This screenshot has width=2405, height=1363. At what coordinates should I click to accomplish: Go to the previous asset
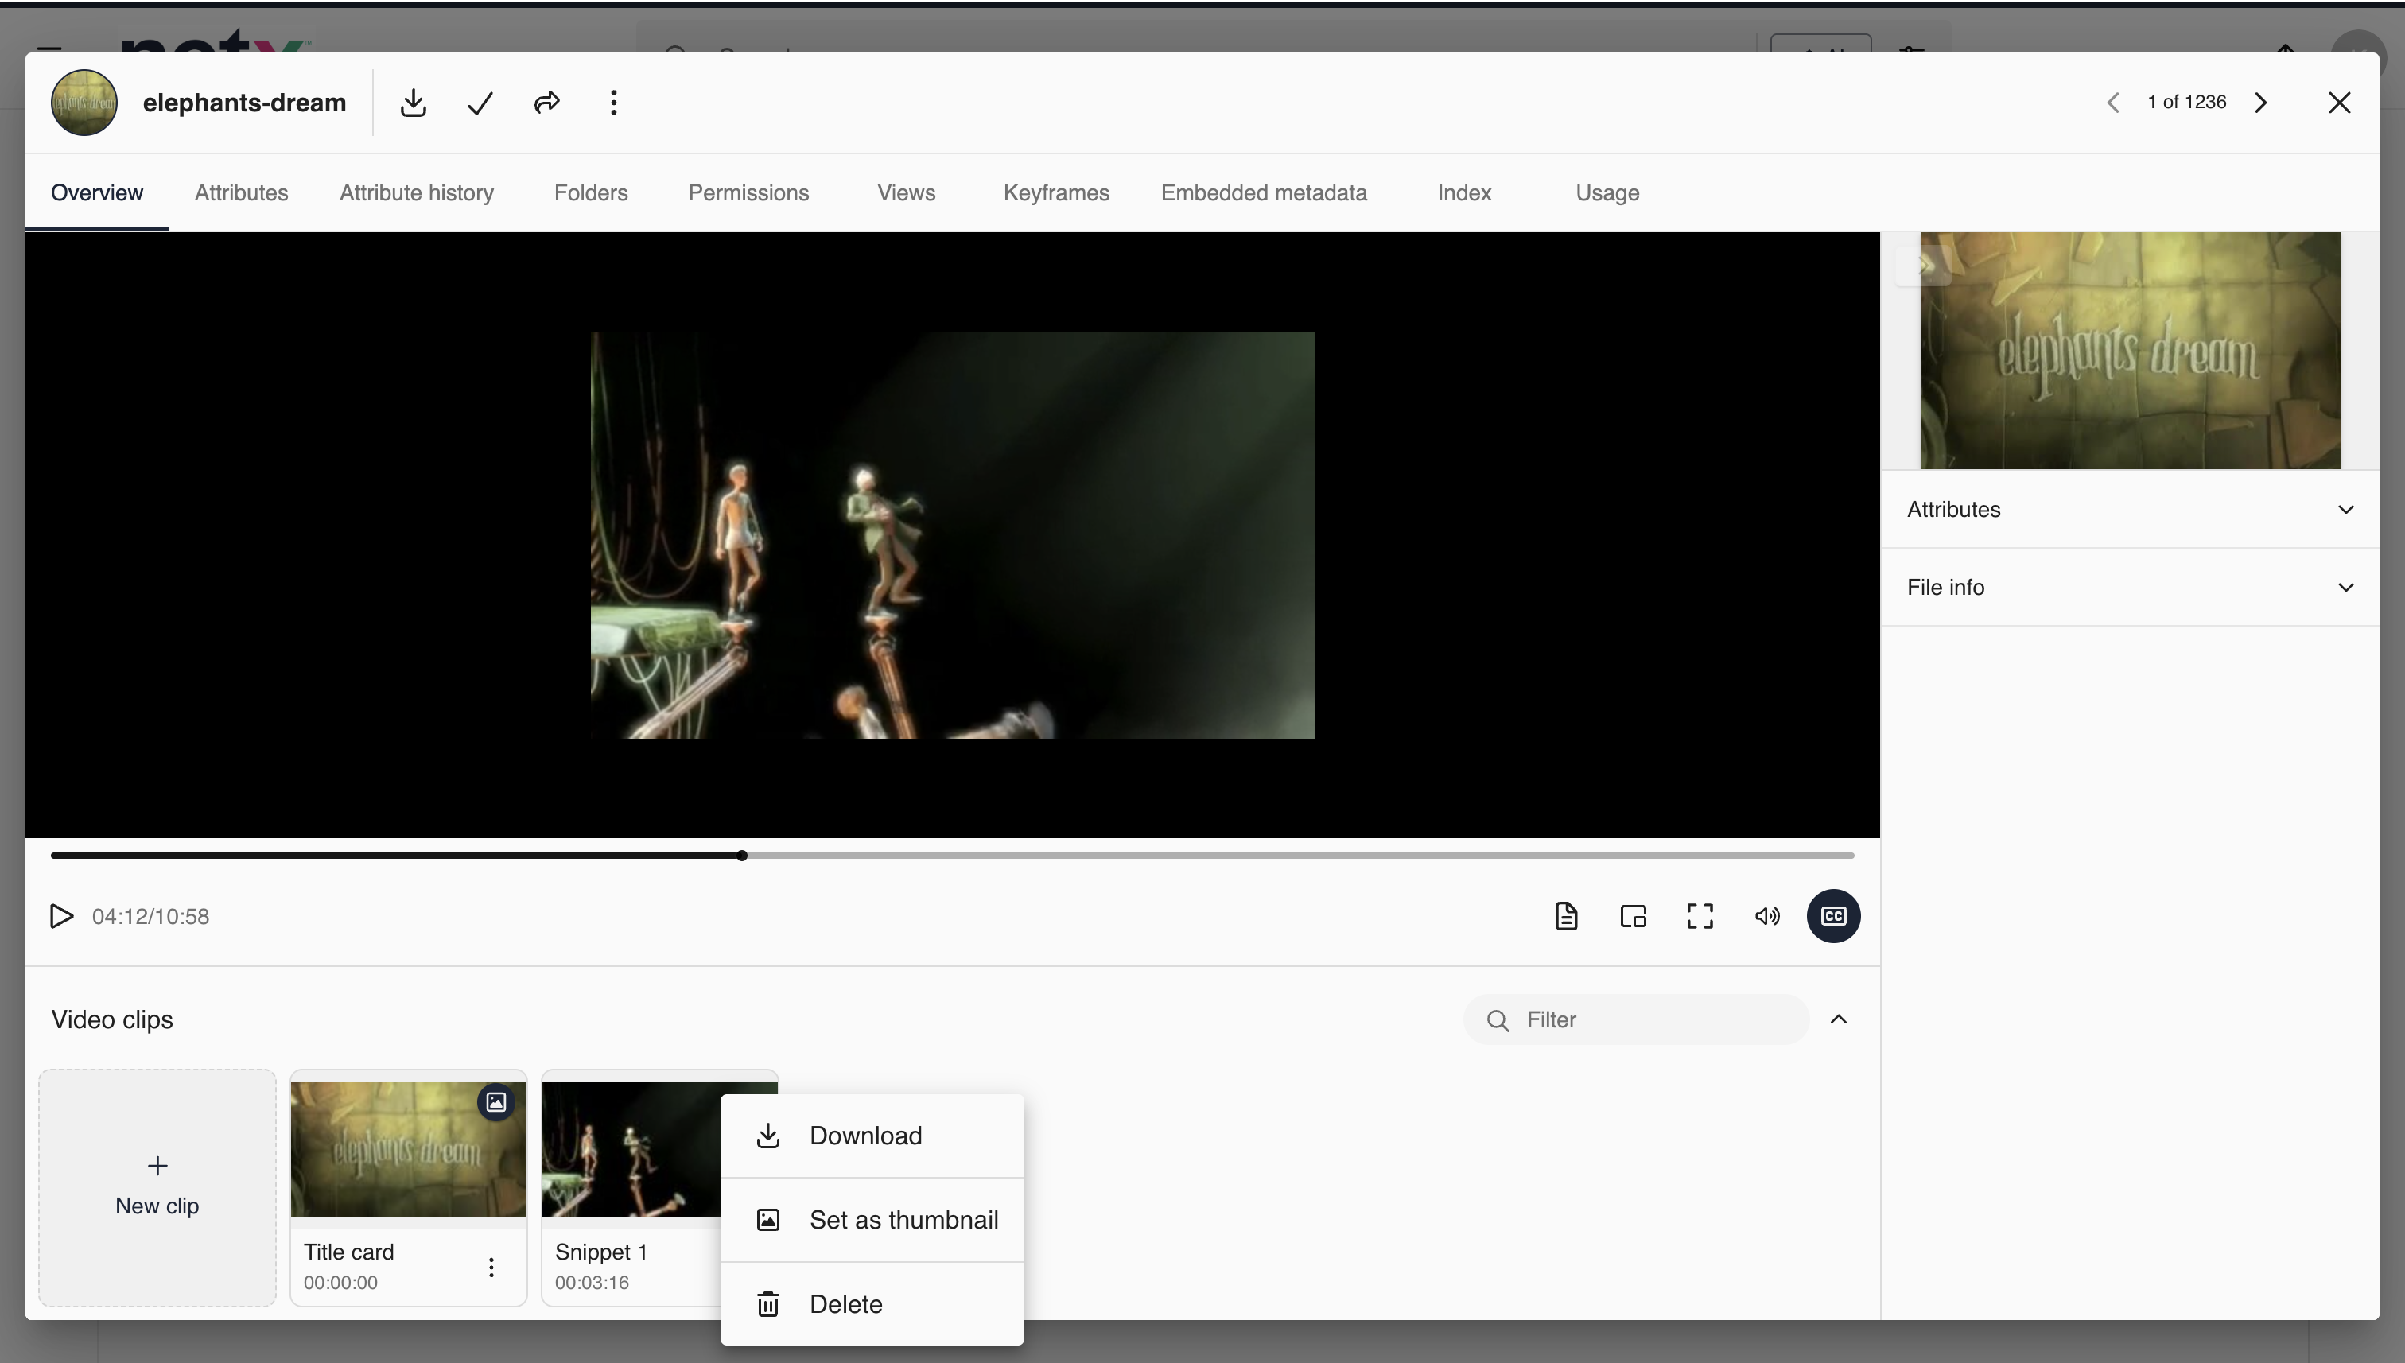coord(2113,102)
